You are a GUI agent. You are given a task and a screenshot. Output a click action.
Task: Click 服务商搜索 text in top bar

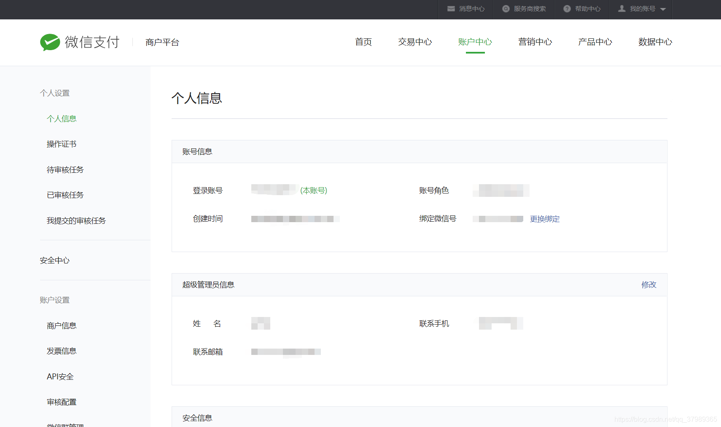[x=530, y=9]
